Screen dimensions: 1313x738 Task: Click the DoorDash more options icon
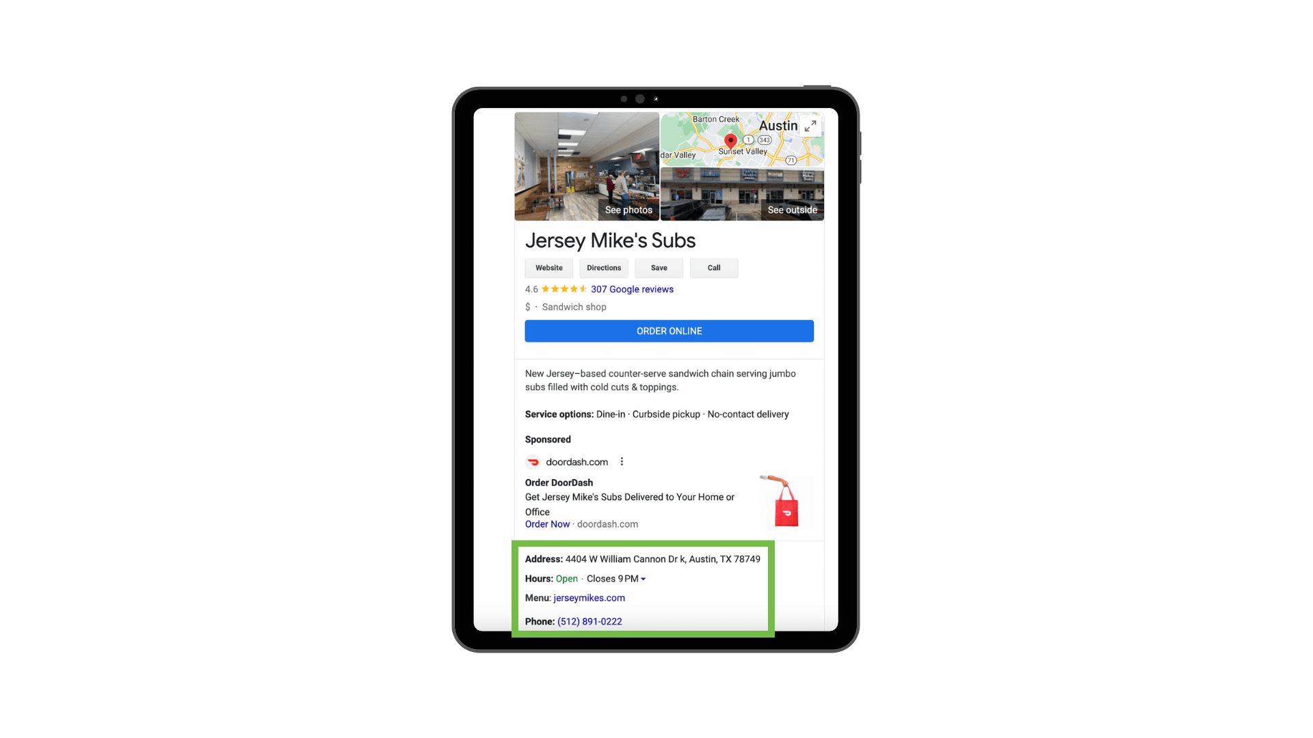(x=622, y=461)
